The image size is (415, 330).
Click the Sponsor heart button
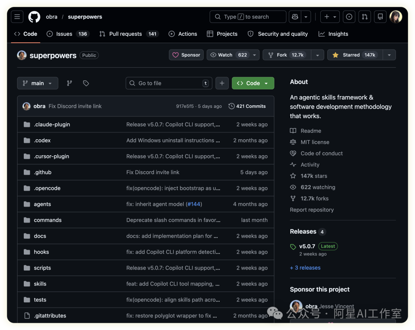pos(186,55)
